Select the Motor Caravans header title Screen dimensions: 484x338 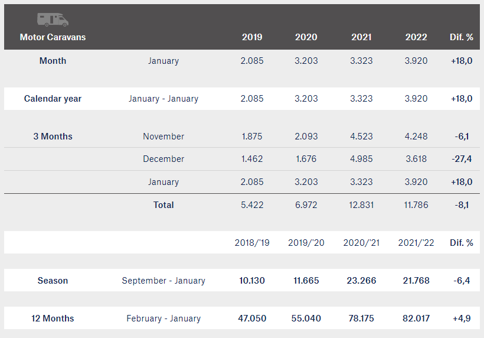pos(53,37)
